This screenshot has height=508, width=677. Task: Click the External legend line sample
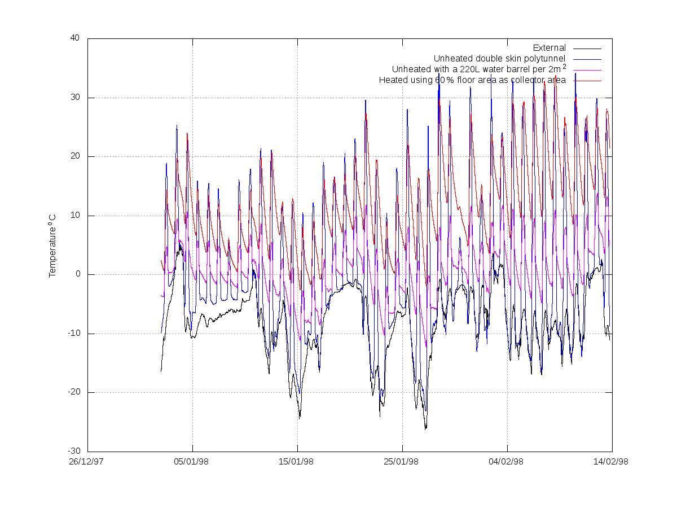point(587,49)
